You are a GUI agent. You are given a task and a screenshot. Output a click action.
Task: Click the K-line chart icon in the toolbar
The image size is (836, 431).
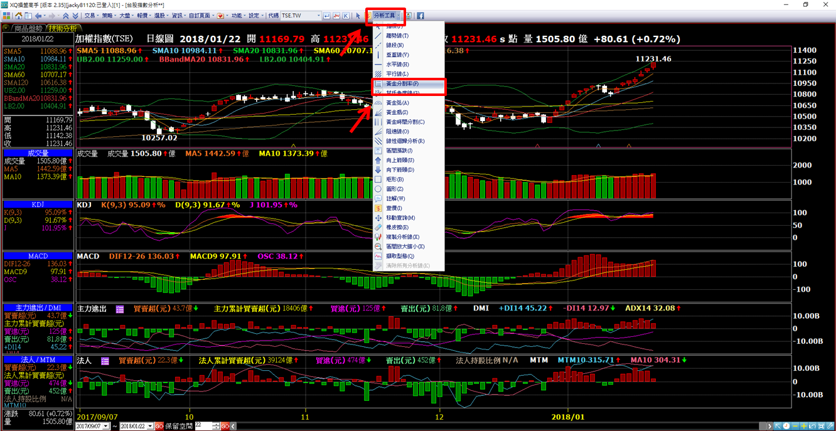tap(346, 16)
